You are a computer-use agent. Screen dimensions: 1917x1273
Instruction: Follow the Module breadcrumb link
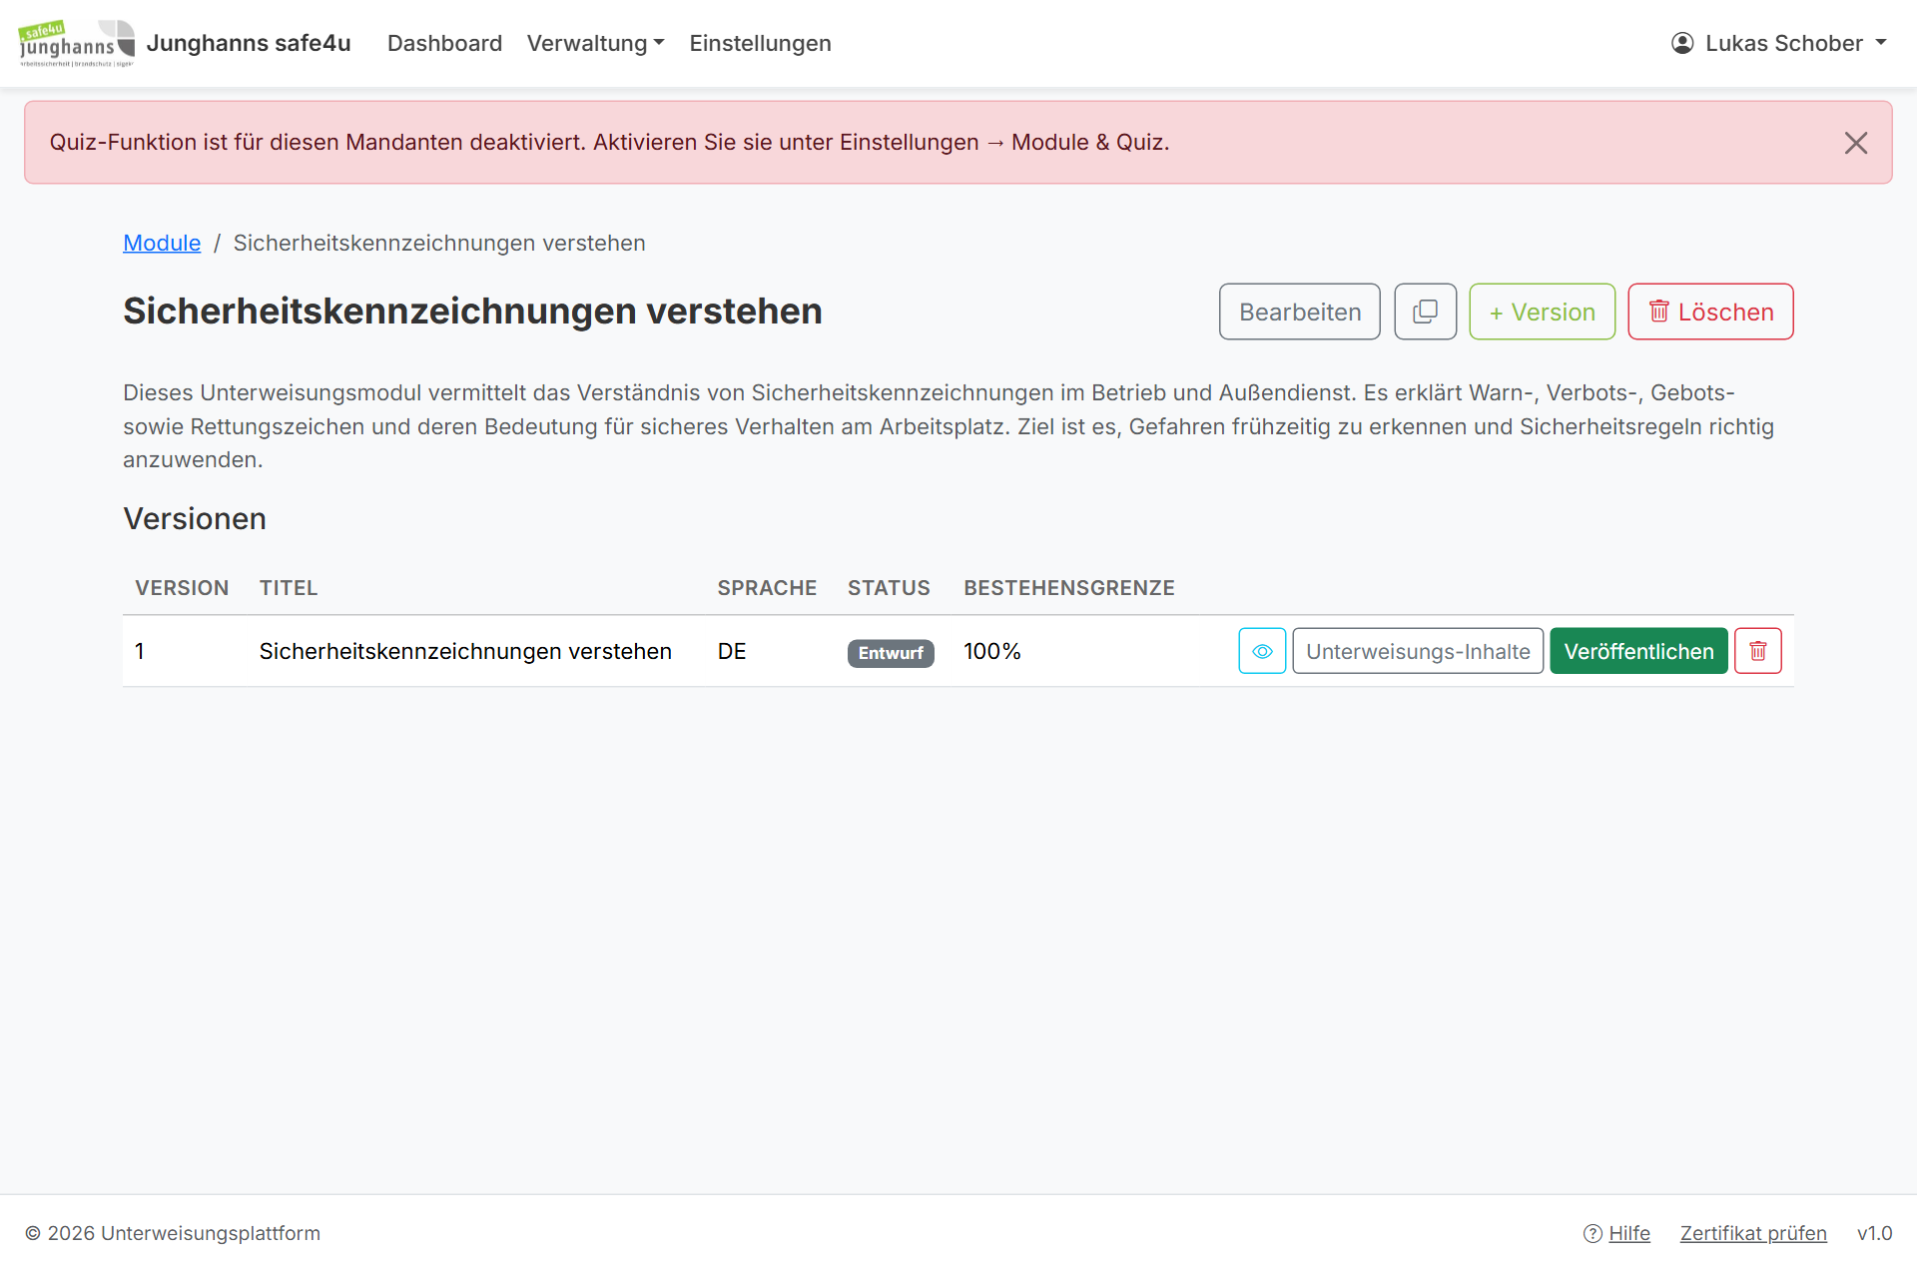coord(162,243)
